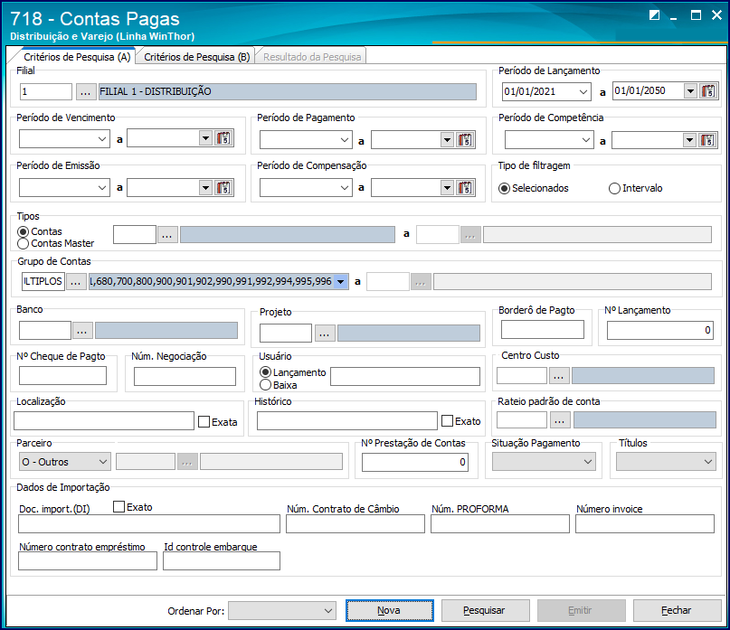The width and height of the screenshot is (730, 630).
Task: Click the Filial lookup ellipsis button
Action: [x=85, y=91]
